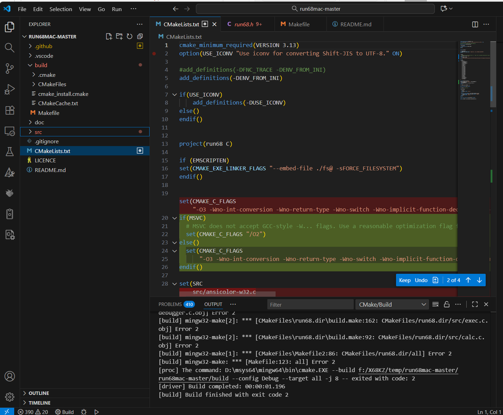Clear the output panel

click(x=436, y=304)
